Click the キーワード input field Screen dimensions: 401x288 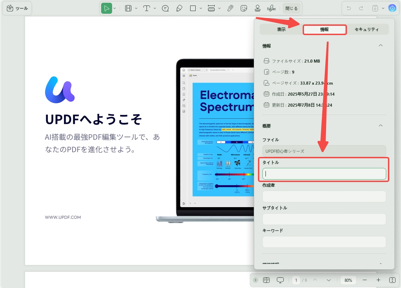point(324,242)
